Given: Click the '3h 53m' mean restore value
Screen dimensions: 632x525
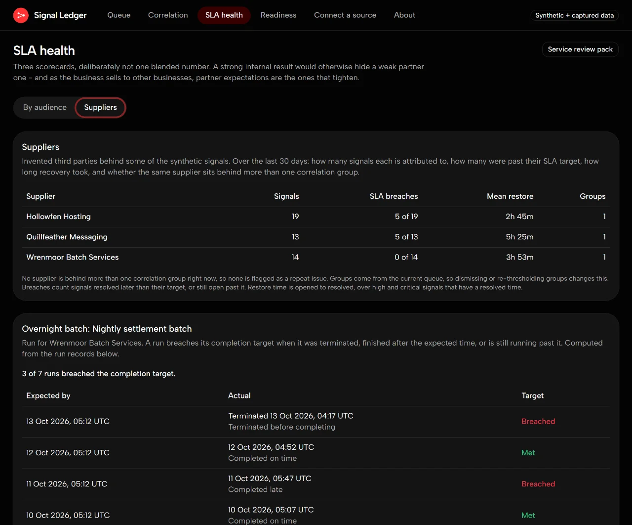Looking at the screenshot, I should pos(519,257).
